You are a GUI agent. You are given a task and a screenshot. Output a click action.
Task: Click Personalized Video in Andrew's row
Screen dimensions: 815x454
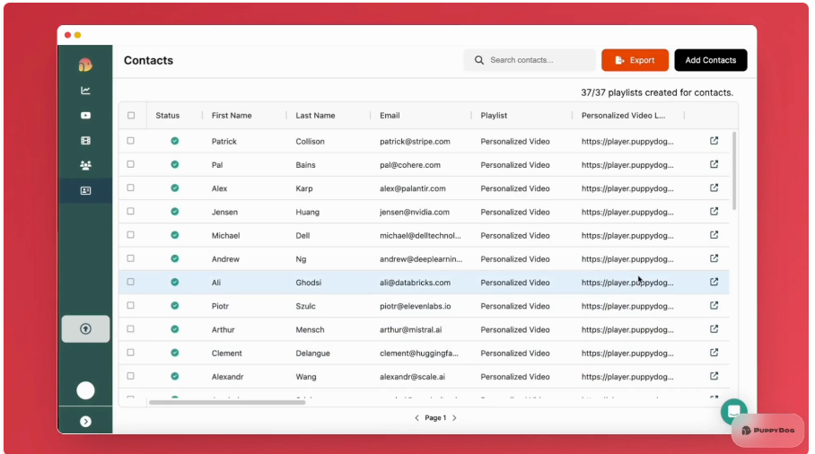[x=514, y=258]
